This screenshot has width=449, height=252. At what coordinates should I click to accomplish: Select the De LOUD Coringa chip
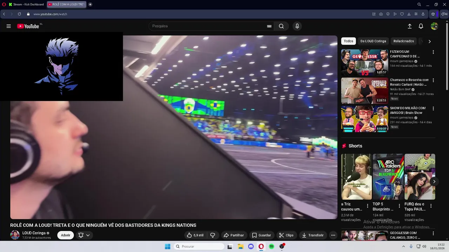[x=373, y=41]
